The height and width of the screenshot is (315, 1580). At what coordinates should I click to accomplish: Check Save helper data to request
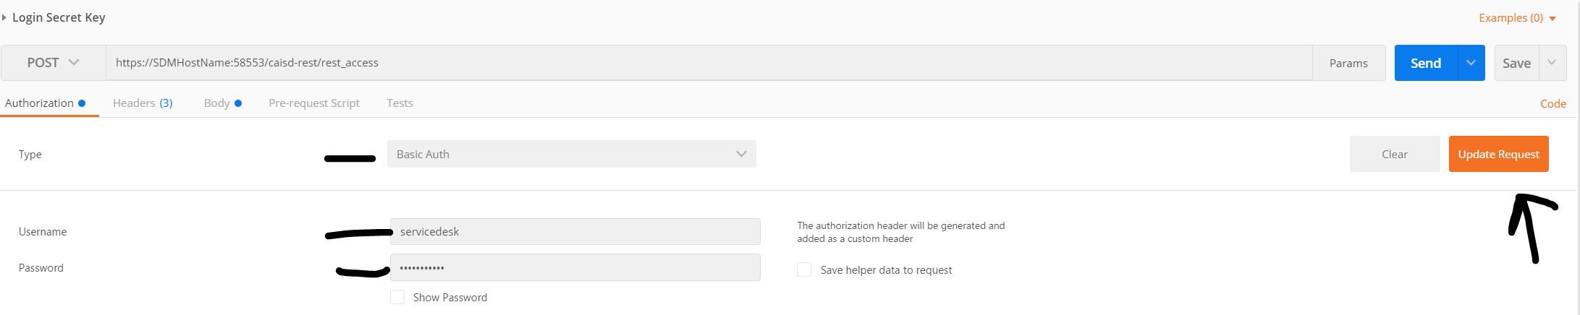pos(804,269)
